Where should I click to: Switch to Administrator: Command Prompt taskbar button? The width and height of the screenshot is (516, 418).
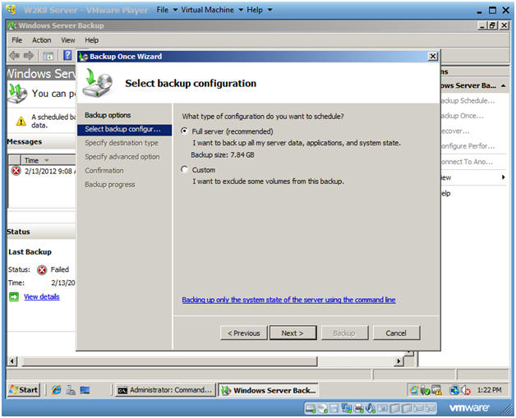(165, 390)
